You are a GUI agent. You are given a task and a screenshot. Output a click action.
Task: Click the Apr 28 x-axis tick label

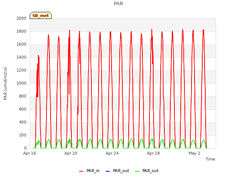153,153
